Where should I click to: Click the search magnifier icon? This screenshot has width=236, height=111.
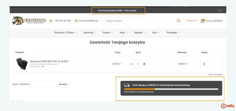pyautogui.click(x=178, y=20)
